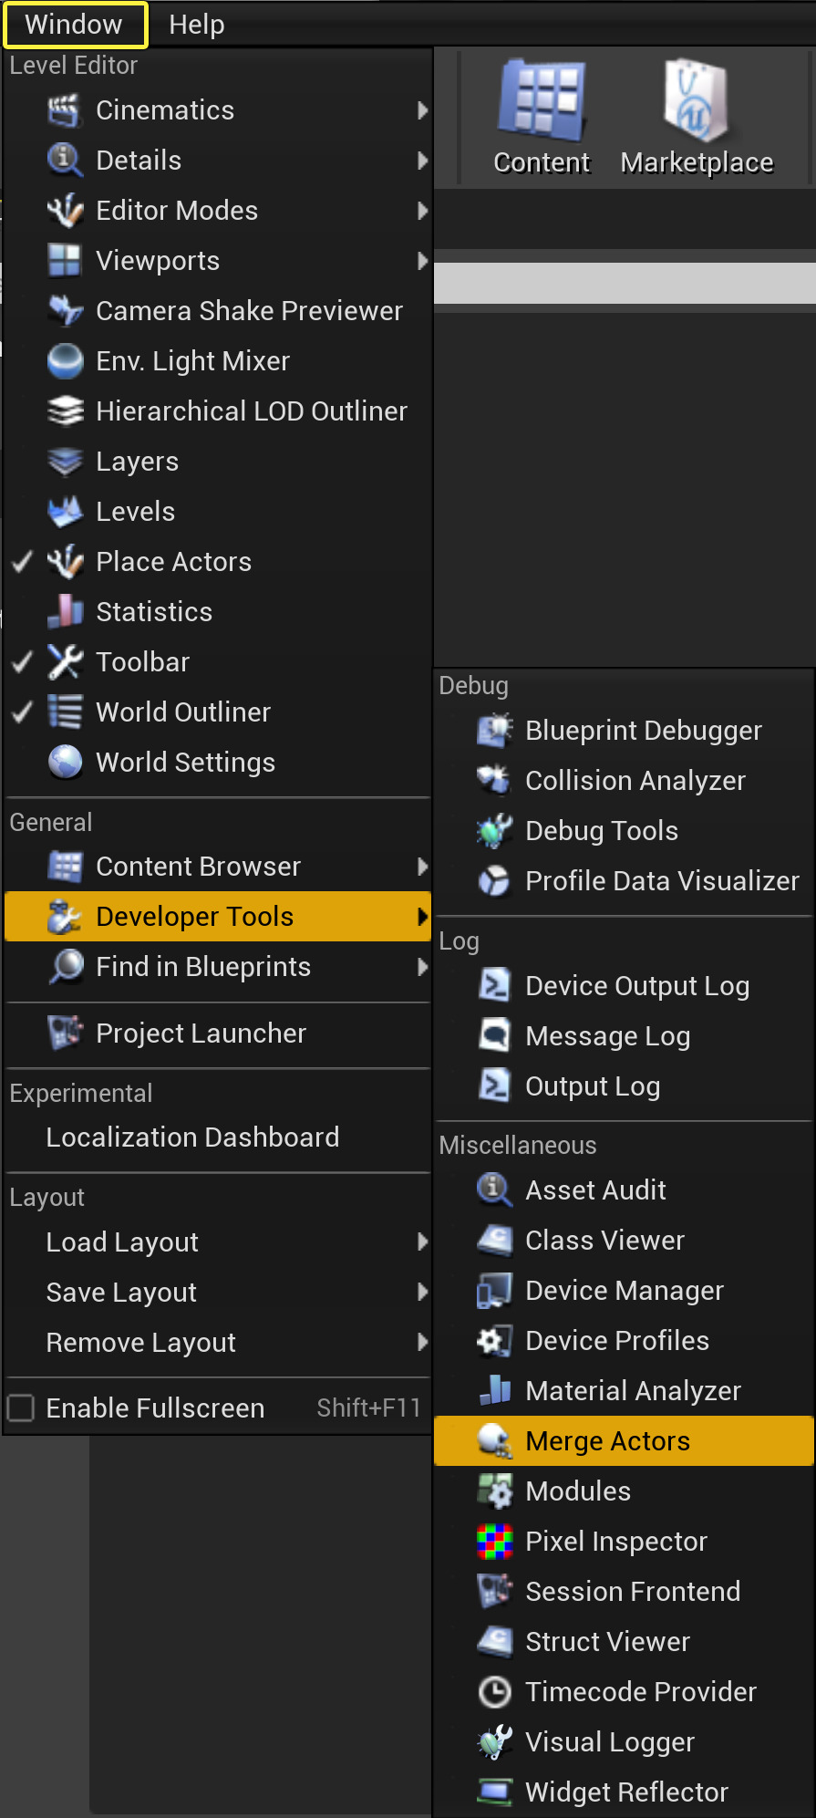Expand the Find in Blueprints submenu
816x1818 pixels.
tap(422, 967)
